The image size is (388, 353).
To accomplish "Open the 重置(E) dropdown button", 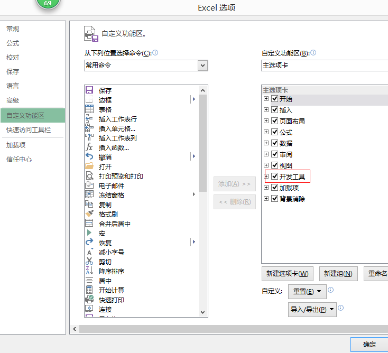I will [307, 291].
